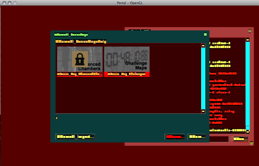The width and height of the screenshot is (259, 166).
Task: Click the console window resize grip
Action: [x=252, y=143]
